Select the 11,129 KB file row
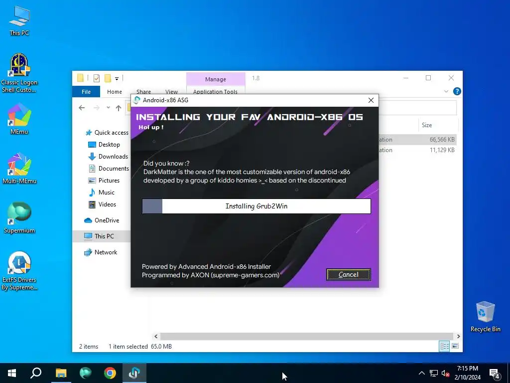The width and height of the screenshot is (510, 383). pos(418,150)
